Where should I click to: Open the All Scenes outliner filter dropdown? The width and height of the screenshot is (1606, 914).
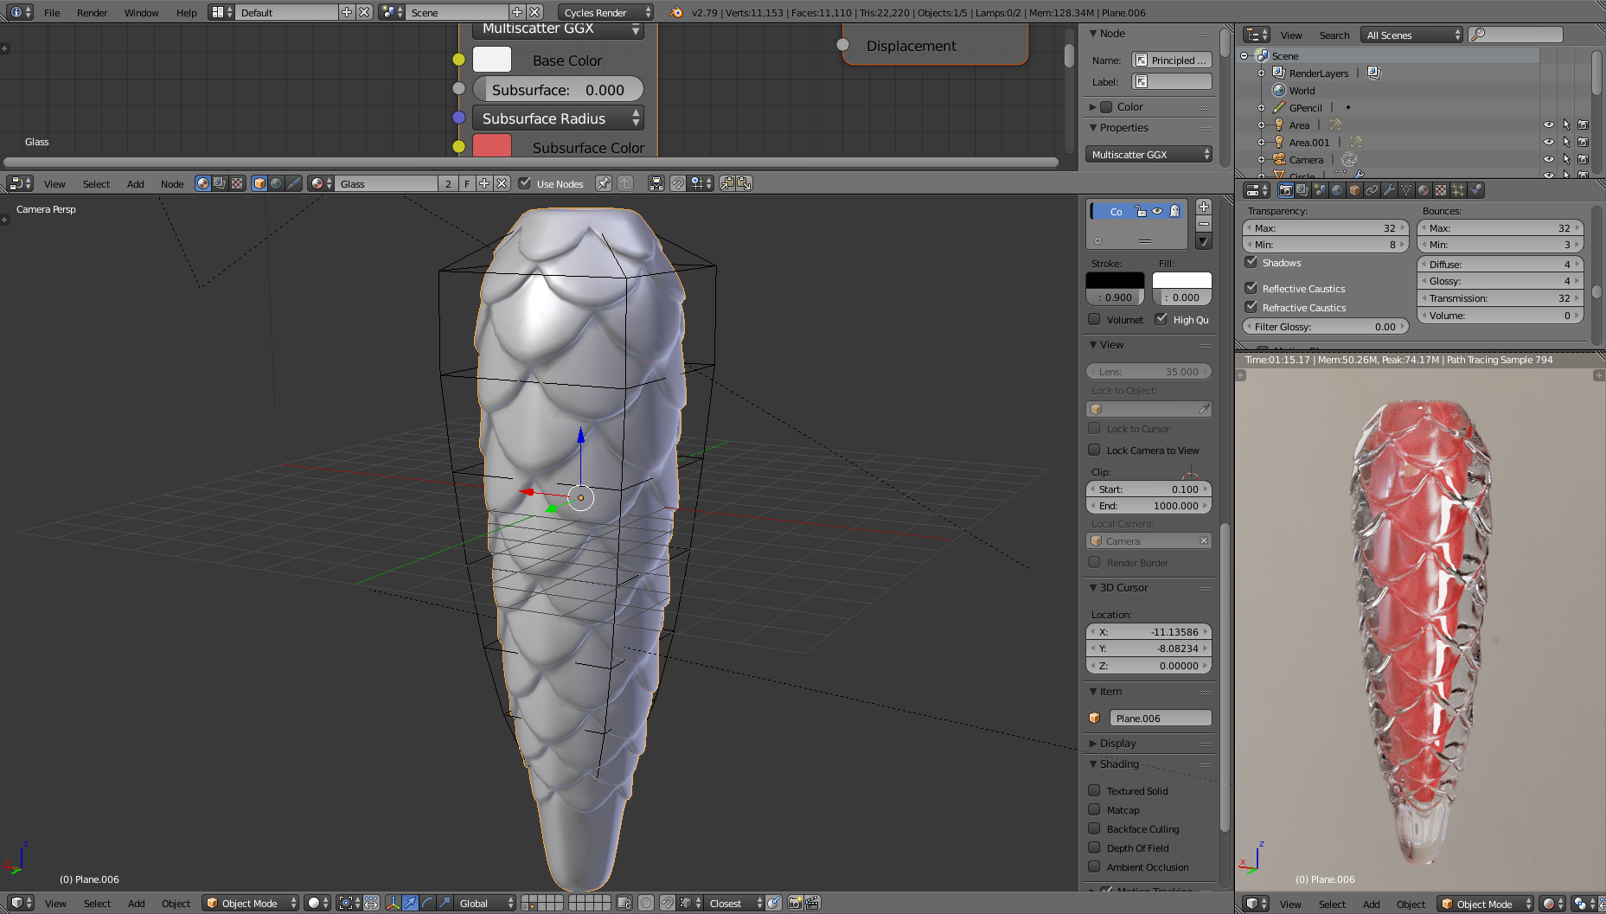pyautogui.click(x=1411, y=35)
